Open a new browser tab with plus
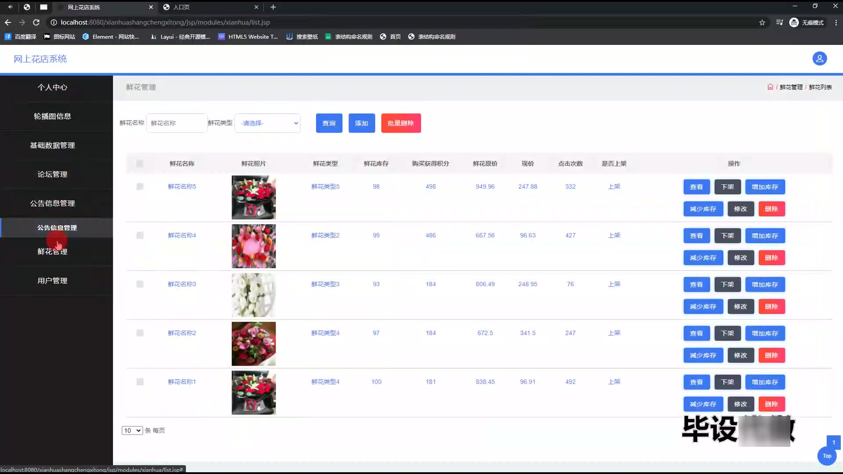 273,7
